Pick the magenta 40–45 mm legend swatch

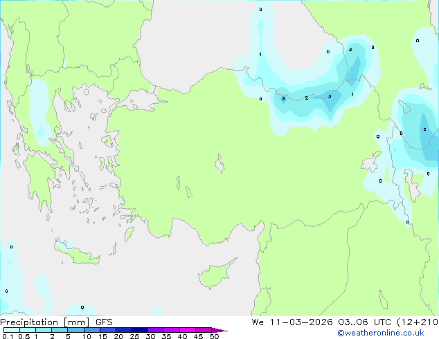[x=188, y=330]
